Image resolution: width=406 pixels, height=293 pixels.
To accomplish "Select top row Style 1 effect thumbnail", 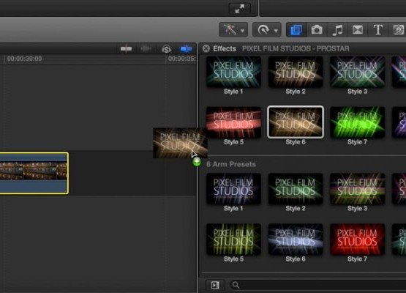I will coord(233,72).
